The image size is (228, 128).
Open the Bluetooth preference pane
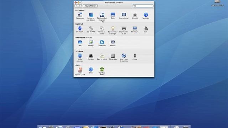[80, 29]
